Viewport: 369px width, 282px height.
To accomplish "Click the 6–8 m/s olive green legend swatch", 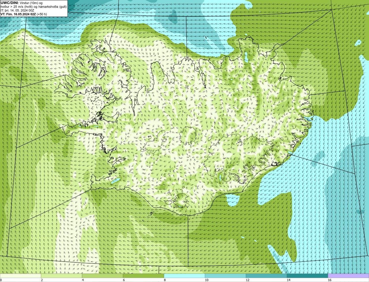I will tap(143, 276).
